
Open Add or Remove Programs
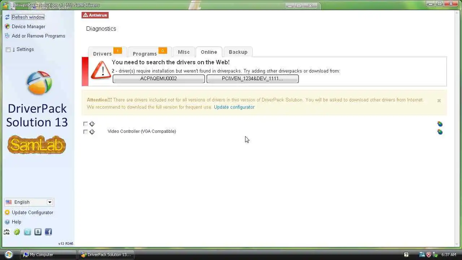click(39, 36)
